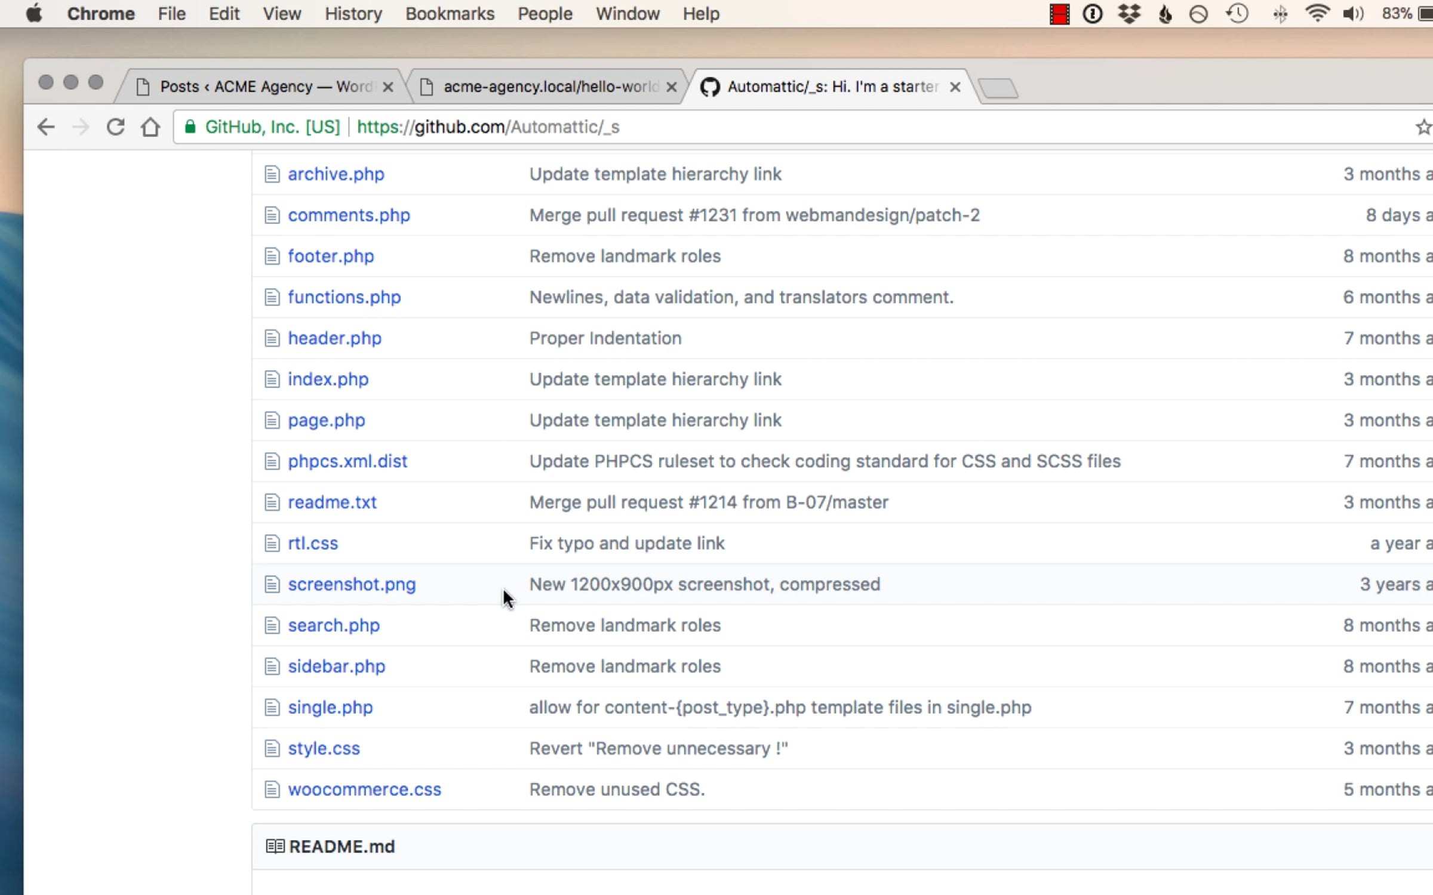Viewport: 1433px width, 895px height.
Task: Click the Dropbox menu bar icon
Action: pyautogui.click(x=1128, y=14)
